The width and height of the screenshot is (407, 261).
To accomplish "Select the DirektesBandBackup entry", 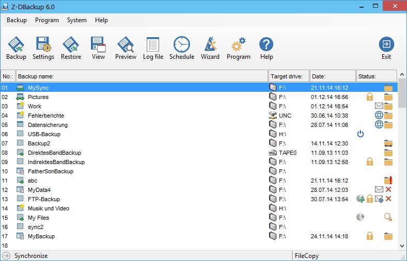I will coord(199,153).
